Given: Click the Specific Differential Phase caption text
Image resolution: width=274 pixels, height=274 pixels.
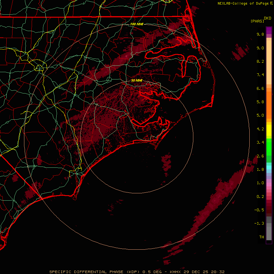Looking at the screenshot, I should coord(94,272).
